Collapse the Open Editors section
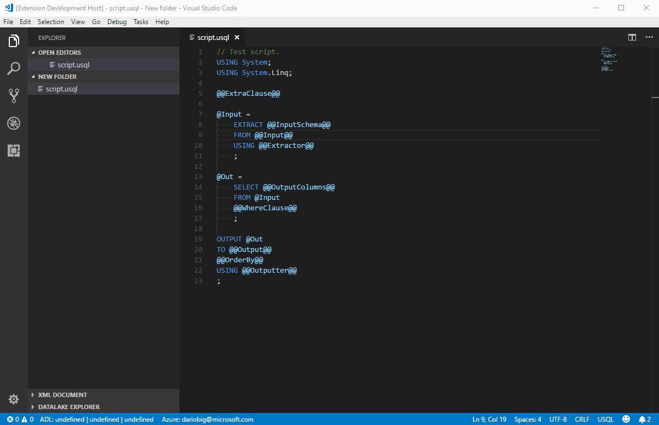The width and height of the screenshot is (659, 425). pos(103,53)
